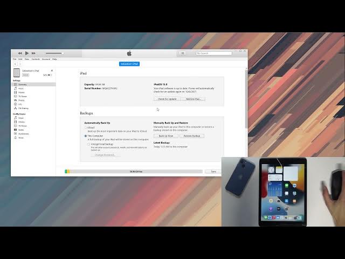Eject Sebastian's iPad with eject icon
The image size is (345, 259).
52,71
